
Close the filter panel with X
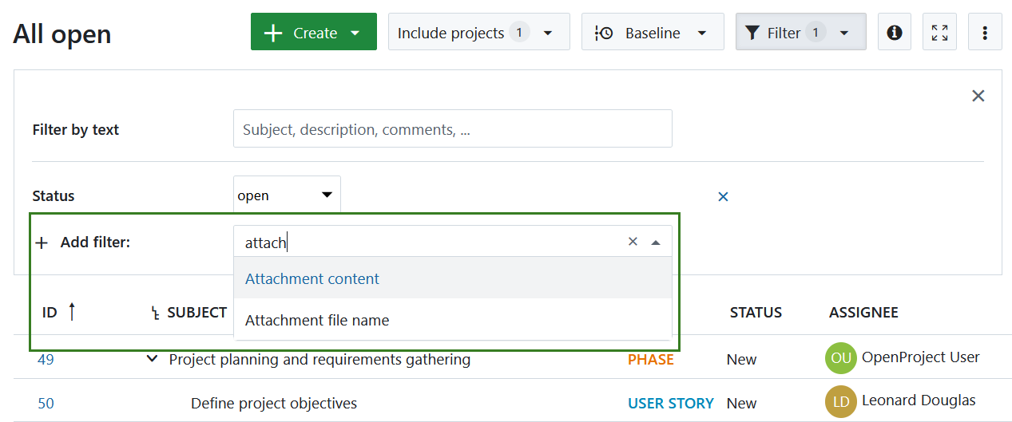[x=978, y=96]
